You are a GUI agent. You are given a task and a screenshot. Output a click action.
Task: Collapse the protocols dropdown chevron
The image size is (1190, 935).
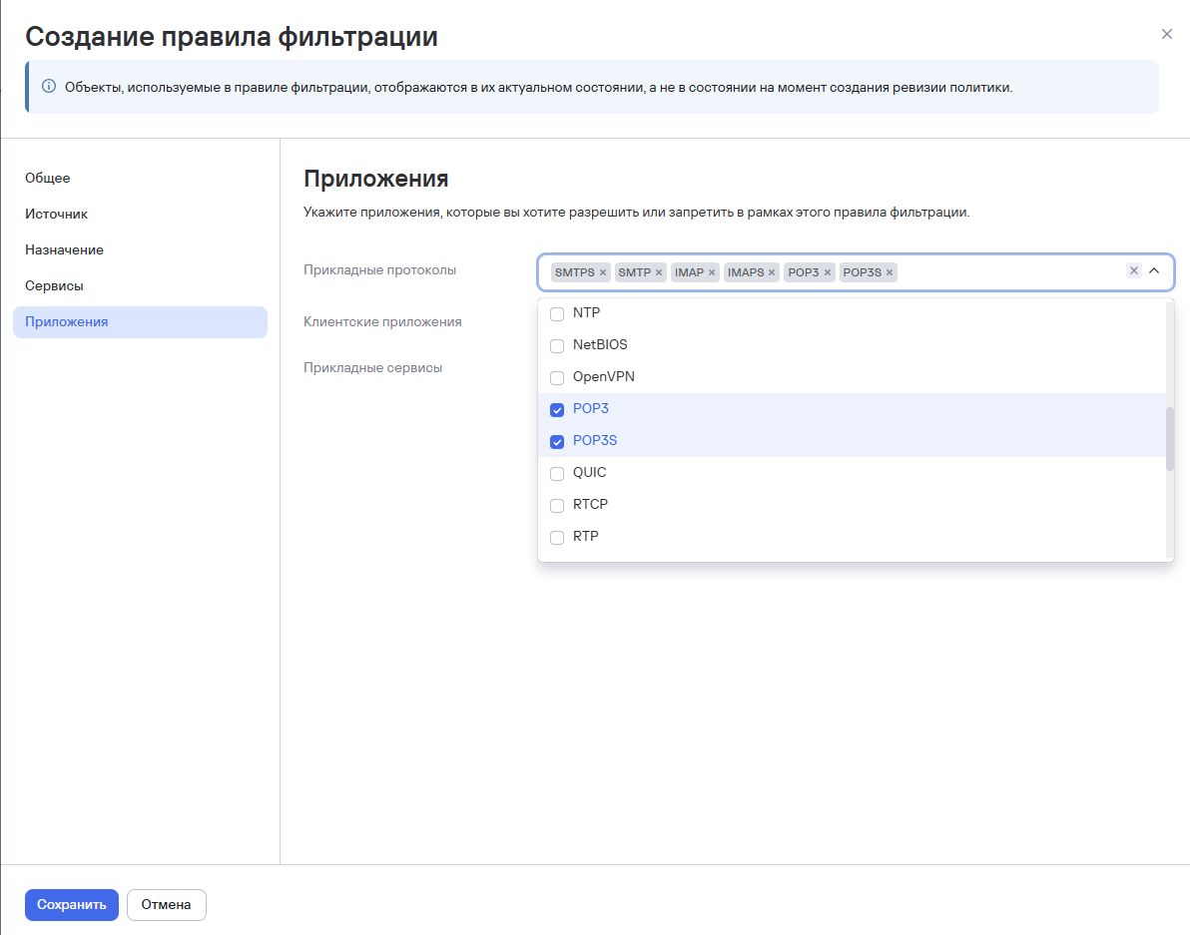[1154, 270]
